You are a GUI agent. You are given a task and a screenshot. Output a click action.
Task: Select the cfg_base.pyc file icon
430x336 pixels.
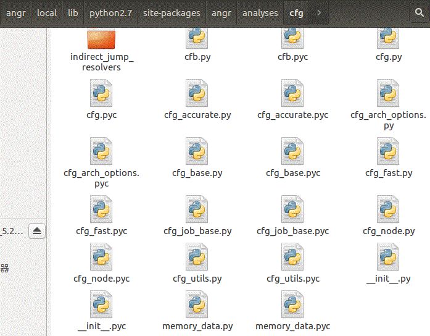pos(292,151)
